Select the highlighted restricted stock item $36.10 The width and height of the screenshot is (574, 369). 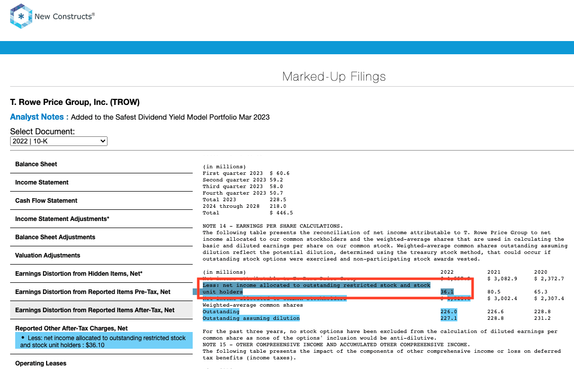104,342
